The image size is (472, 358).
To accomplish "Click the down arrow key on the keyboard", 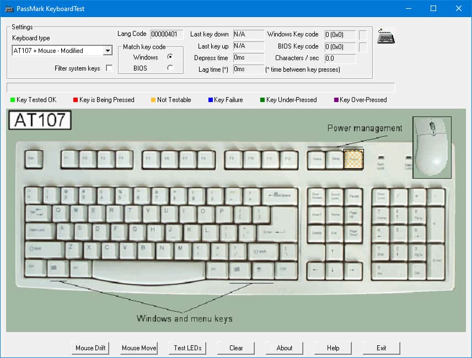I will tap(335, 271).
